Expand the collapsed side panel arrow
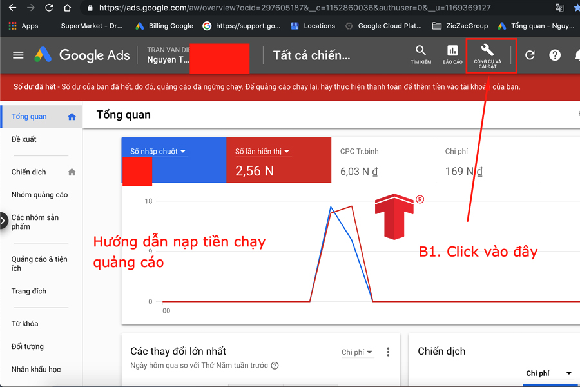 click(x=3, y=221)
